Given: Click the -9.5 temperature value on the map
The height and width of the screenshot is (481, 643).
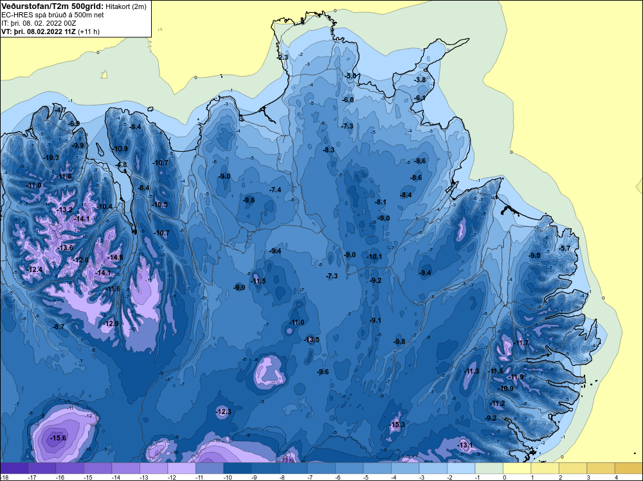Looking at the screenshot, I should click(x=534, y=255).
